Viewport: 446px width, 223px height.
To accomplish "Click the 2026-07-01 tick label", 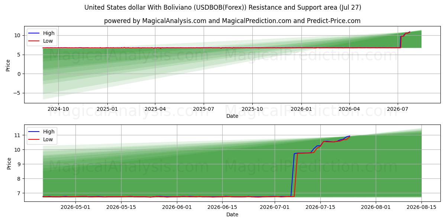I will tap(275, 208).
